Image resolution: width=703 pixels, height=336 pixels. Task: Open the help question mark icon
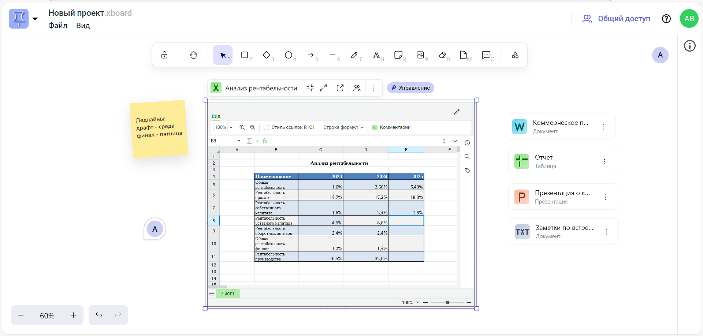click(x=666, y=19)
